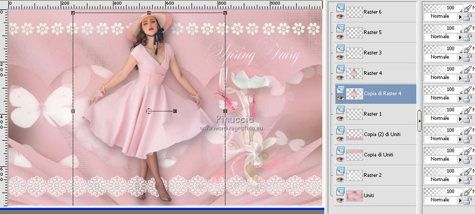Open blend mode dropdown for Raster 4
The width and height of the screenshot is (475, 214).
[460, 78]
